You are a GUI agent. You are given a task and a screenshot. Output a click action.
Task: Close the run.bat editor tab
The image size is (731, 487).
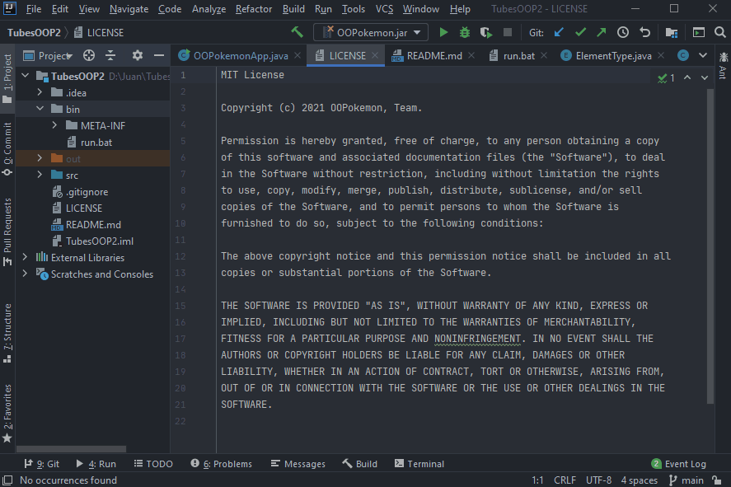point(544,55)
